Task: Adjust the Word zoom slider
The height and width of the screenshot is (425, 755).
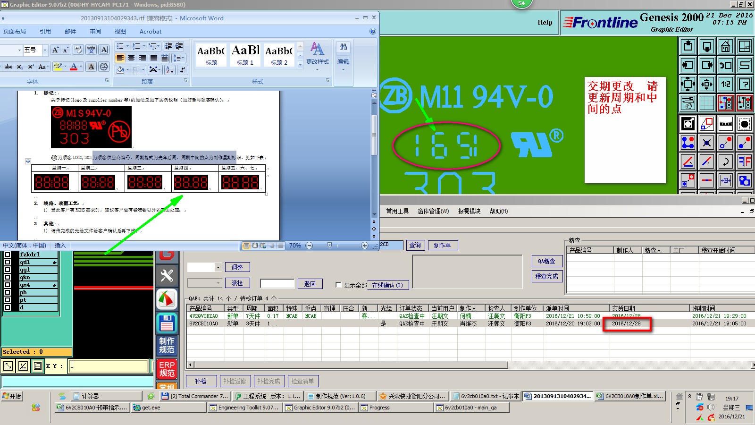Action: (x=329, y=246)
